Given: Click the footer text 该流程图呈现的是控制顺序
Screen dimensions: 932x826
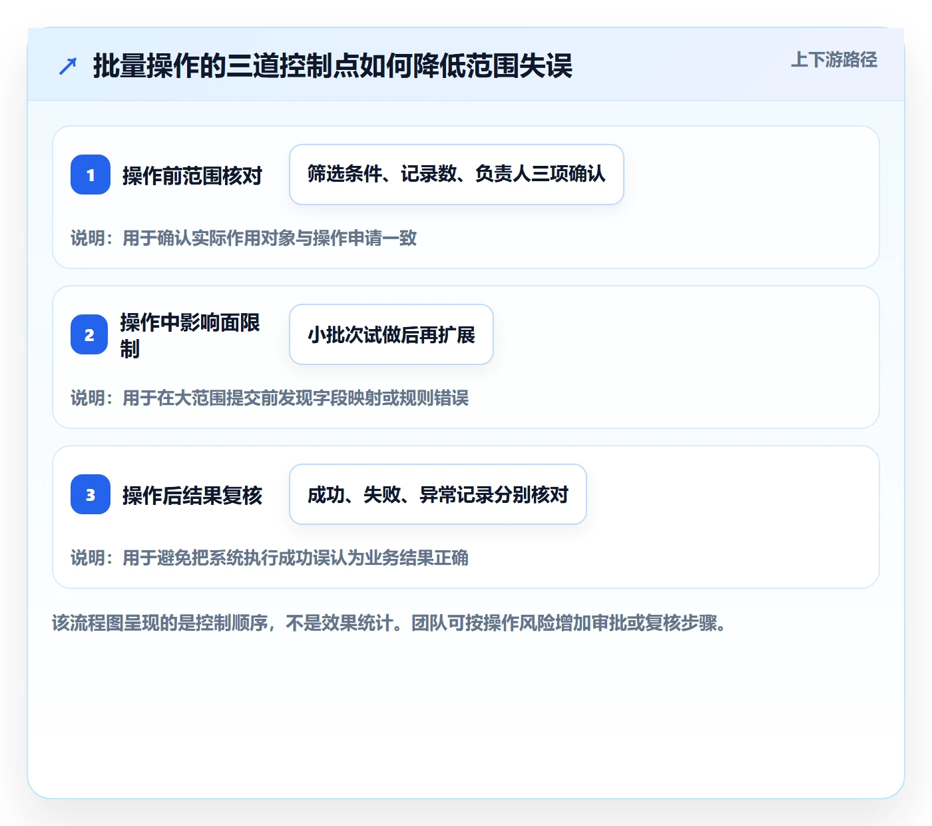Looking at the screenshot, I should point(160,623).
